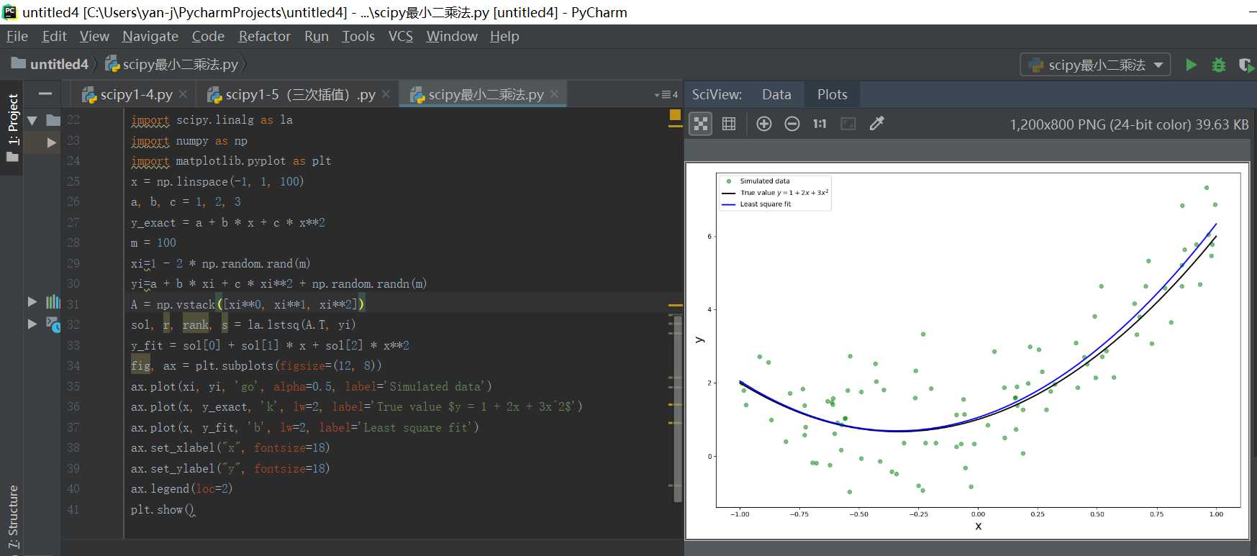Open the Help menu
The width and height of the screenshot is (1257, 556).
click(504, 36)
